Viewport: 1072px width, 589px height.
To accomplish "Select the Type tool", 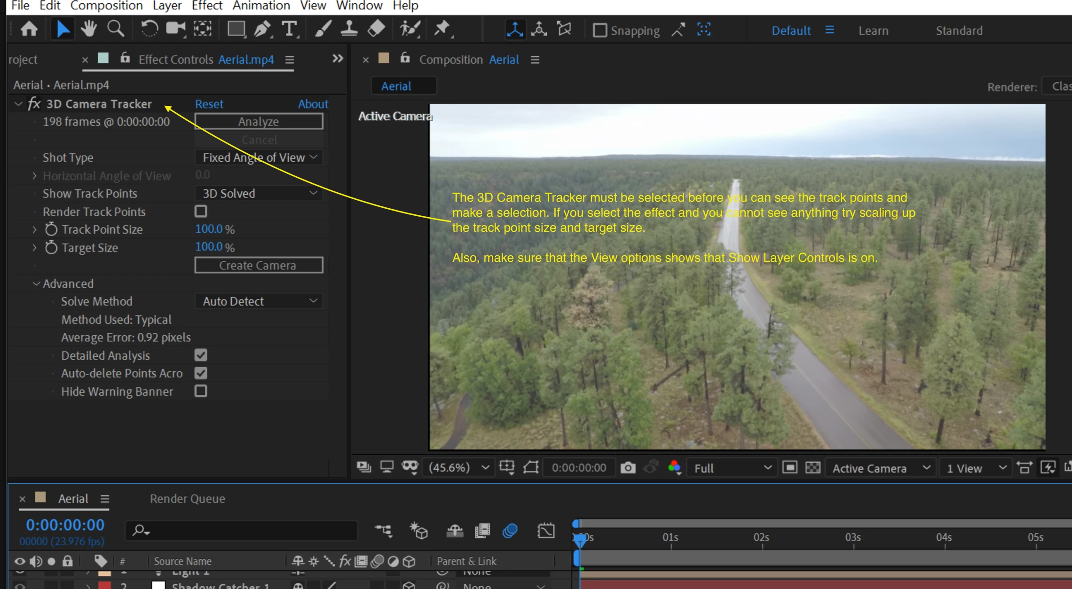I will coord(290,30).
